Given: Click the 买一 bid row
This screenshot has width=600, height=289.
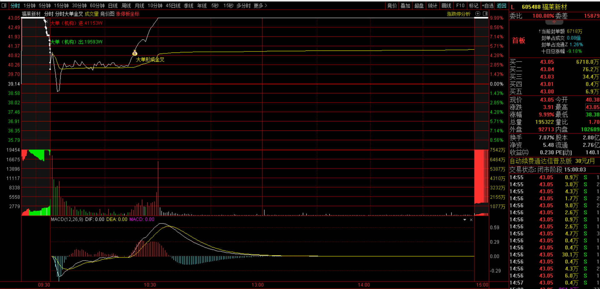Looking at the screenshot, I should click(554, 62).
